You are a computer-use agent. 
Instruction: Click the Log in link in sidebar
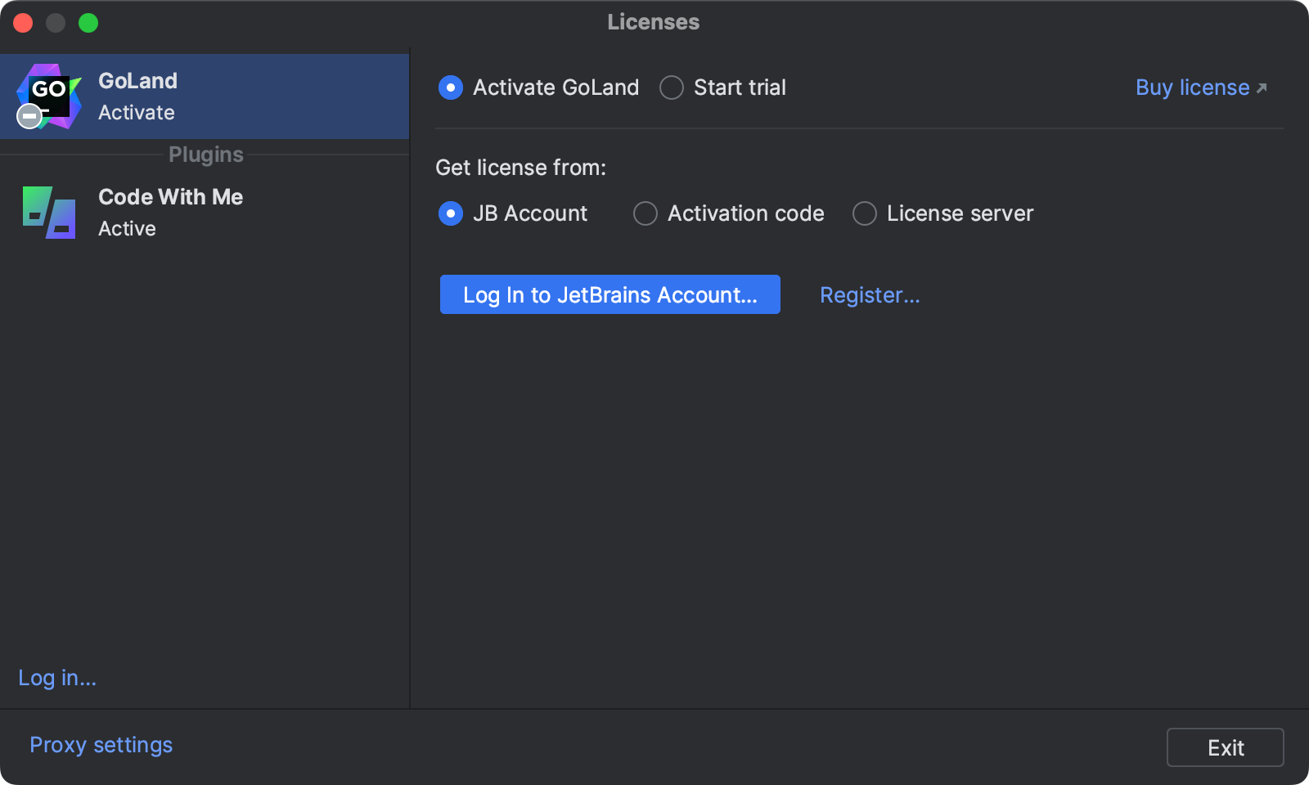tap(57, 678)
